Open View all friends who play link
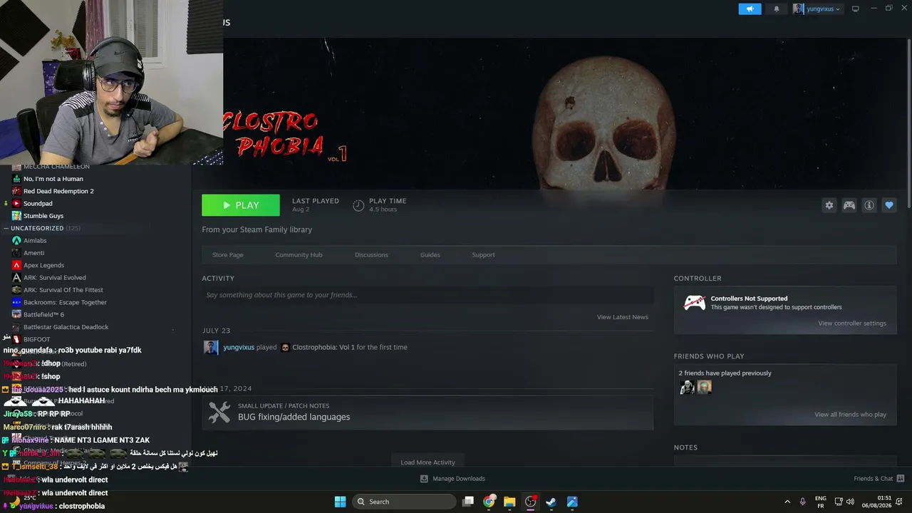The height and width of the screenshot is (513, 912). (x=850, y=415)
